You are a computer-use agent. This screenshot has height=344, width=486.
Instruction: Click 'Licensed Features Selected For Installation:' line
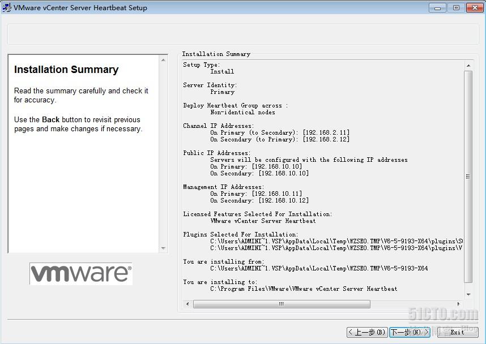(x=258, y=214)
